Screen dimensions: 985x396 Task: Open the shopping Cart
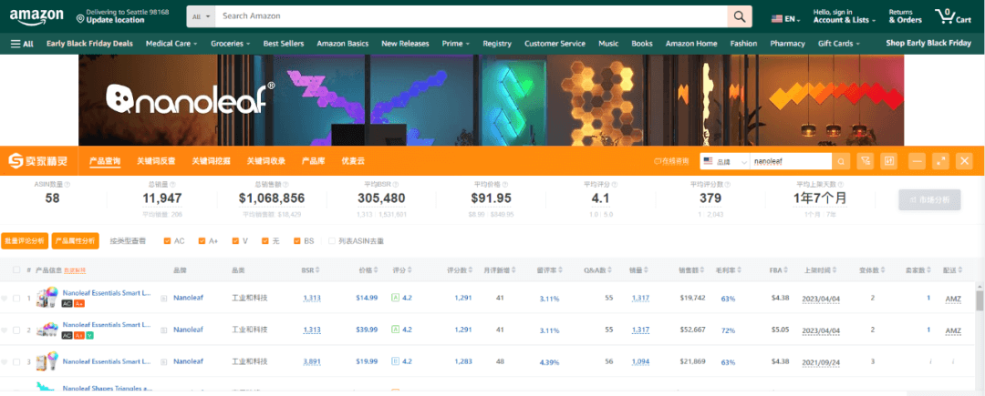pyautogui.click(x=952, y=16)
